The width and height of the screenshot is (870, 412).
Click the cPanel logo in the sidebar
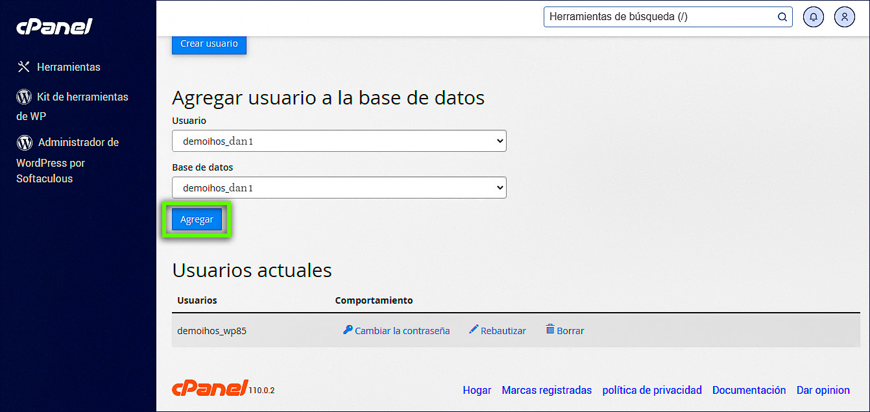tap(54, 27)
